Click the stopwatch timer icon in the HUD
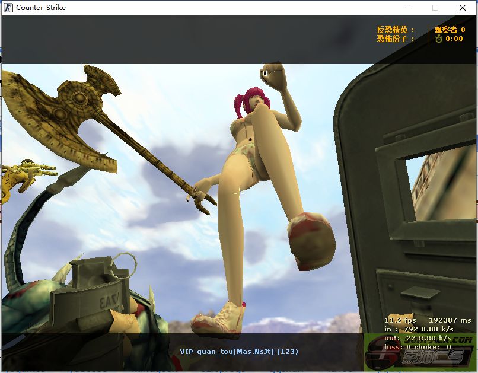478x373 pixels. 438,39
